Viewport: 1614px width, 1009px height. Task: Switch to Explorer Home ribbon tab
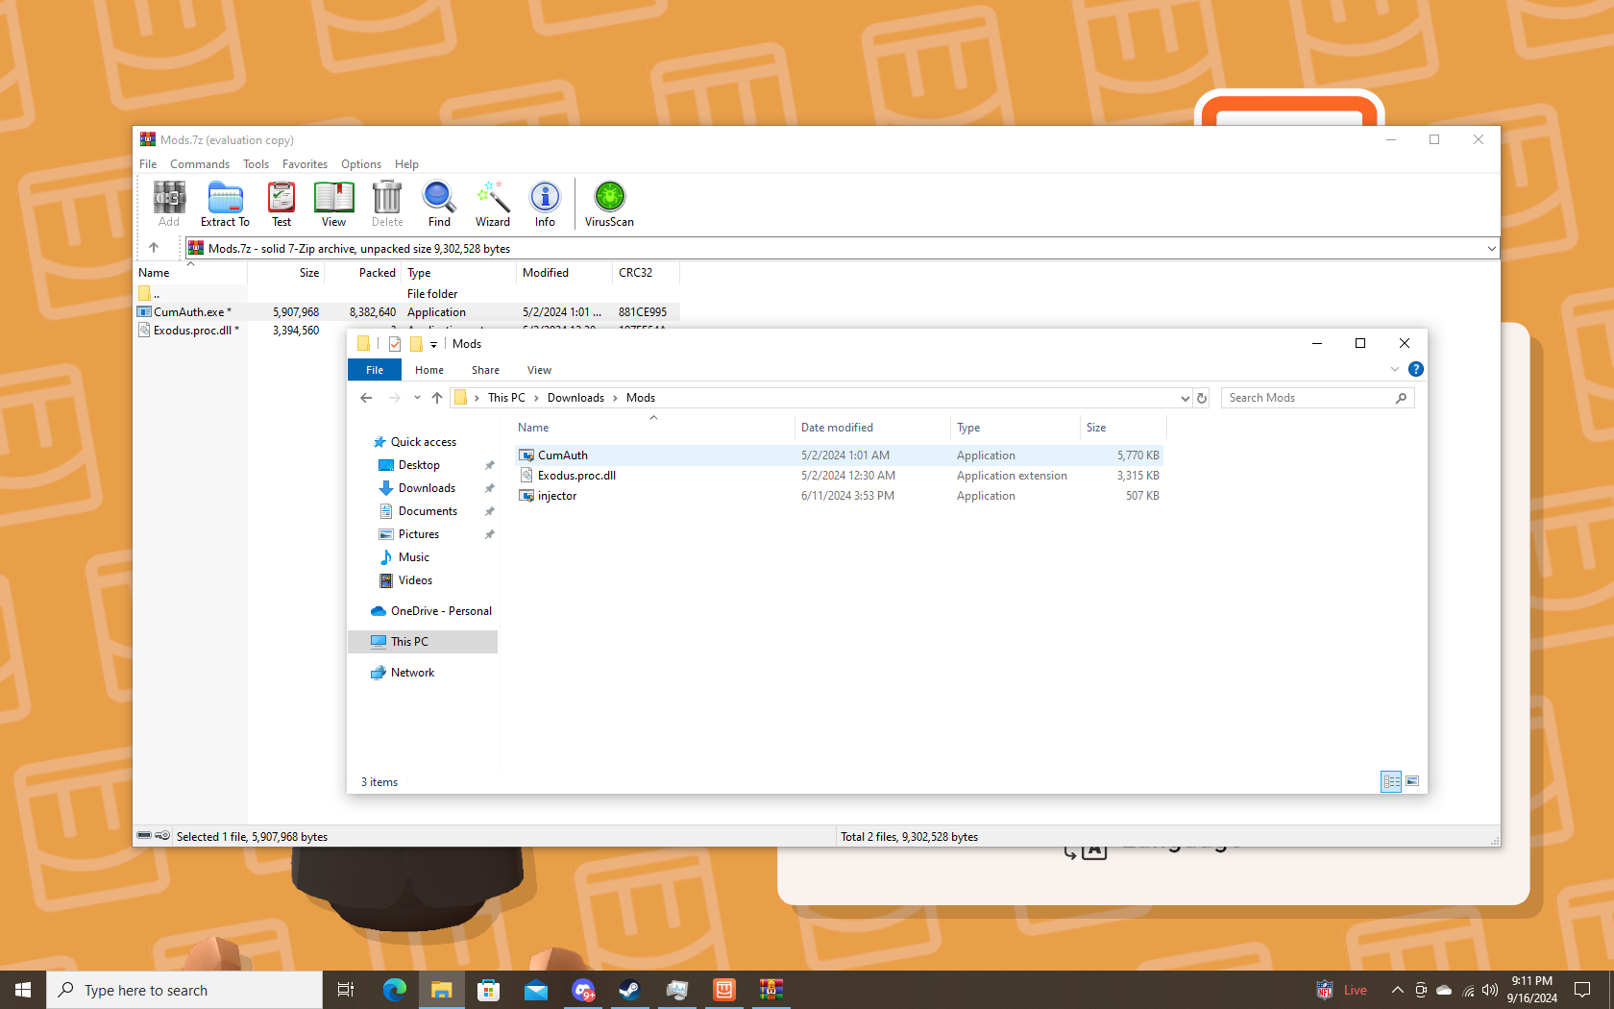[x=429, y=370]
